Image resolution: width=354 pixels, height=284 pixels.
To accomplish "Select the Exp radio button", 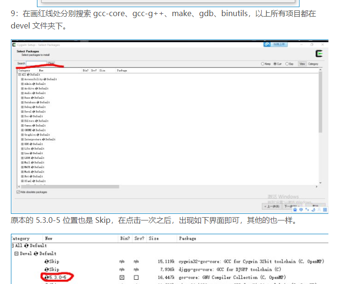I will pyautogui.click(x=287, y=64).
